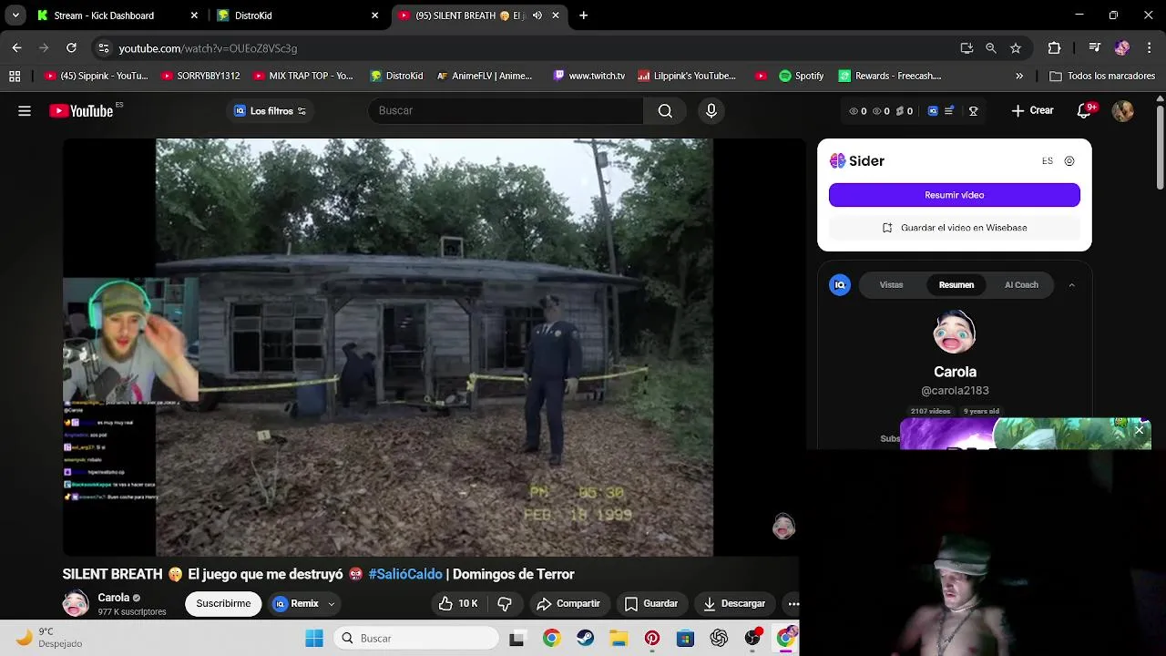The image size is (1166, 656).
Task: Bookmark this page with the star icon
Action: [x=1016, y=48]
